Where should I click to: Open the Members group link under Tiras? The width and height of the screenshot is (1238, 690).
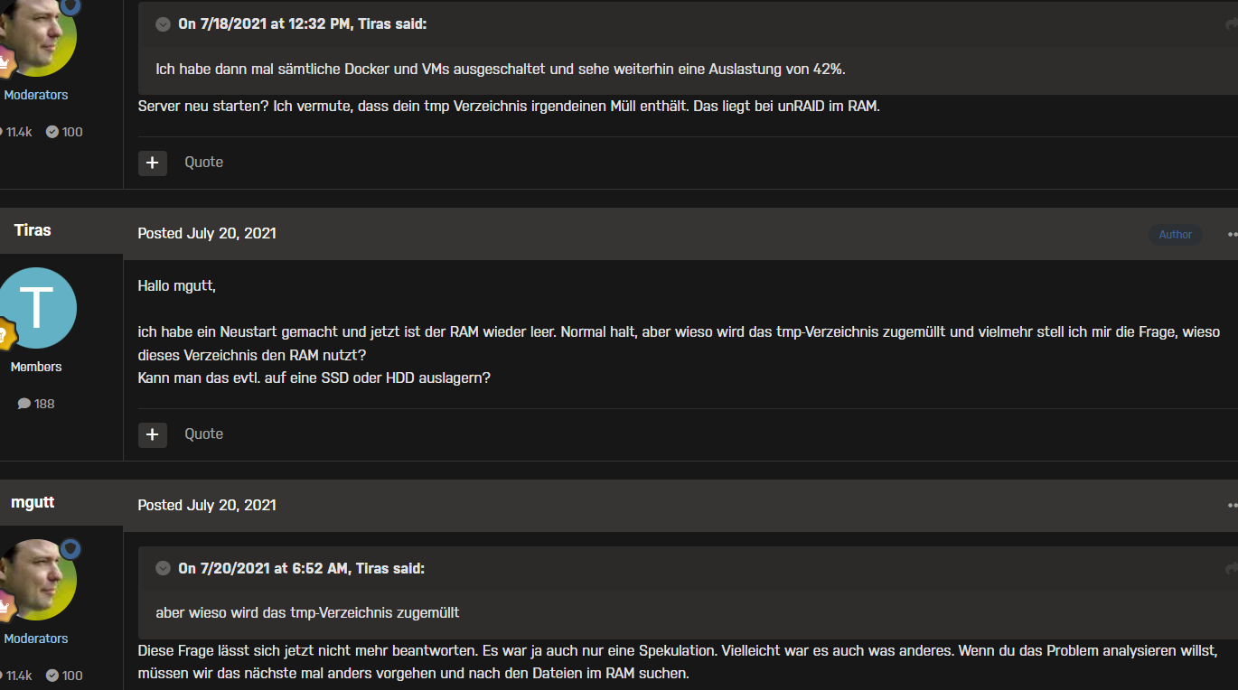(x=36, y=367)
